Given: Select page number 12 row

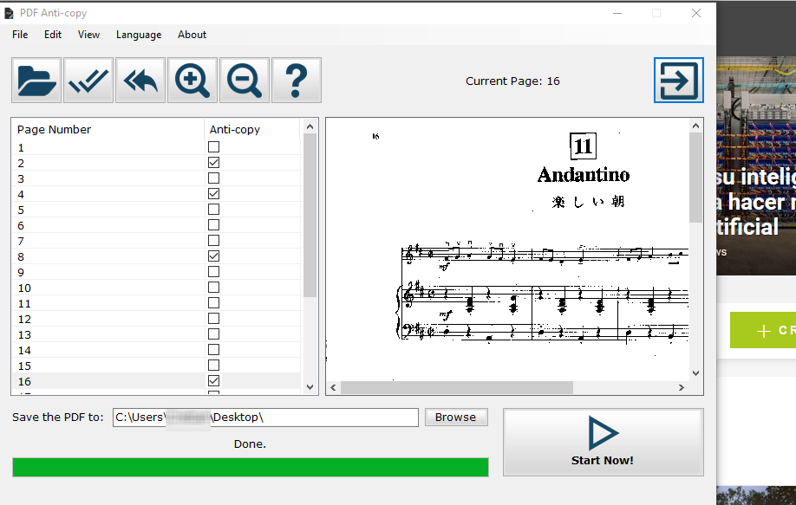Looking at the screenshot, I should tap(157, 319).
